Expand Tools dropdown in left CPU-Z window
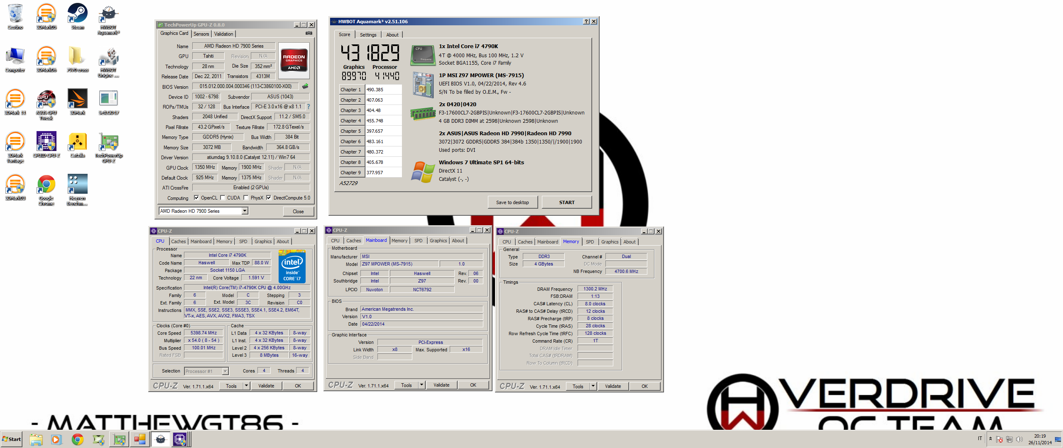This screenshot has height=448, width=1063. [246, 386]
